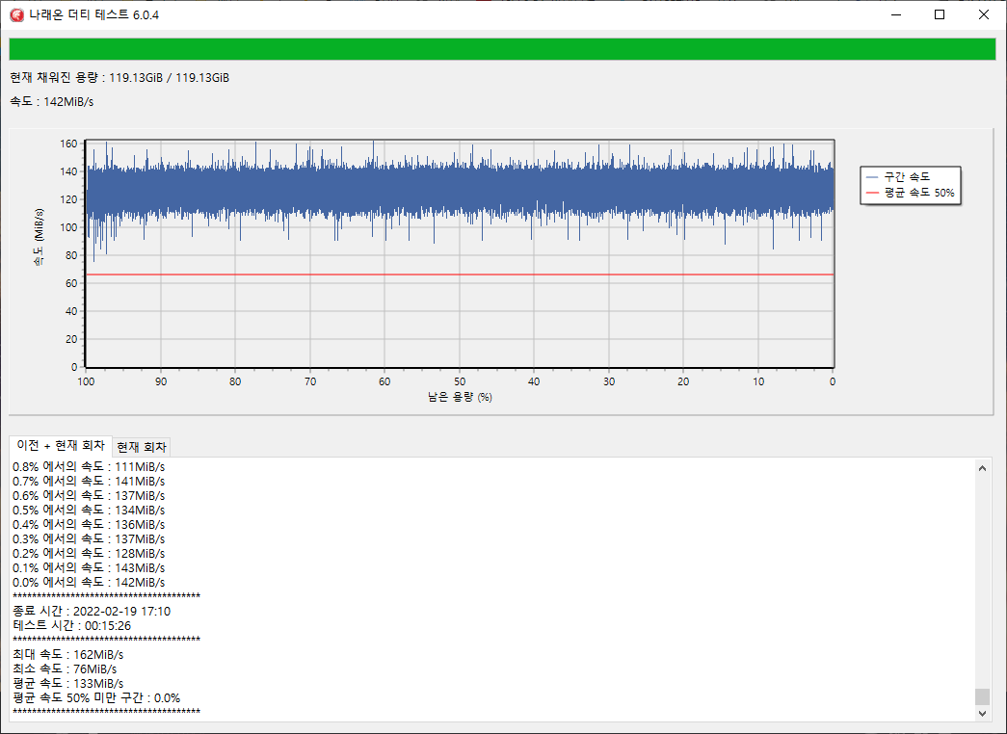Select the '이전 + 현재 회차' tab
1007x734 pixels.
(x=61, y=446)
